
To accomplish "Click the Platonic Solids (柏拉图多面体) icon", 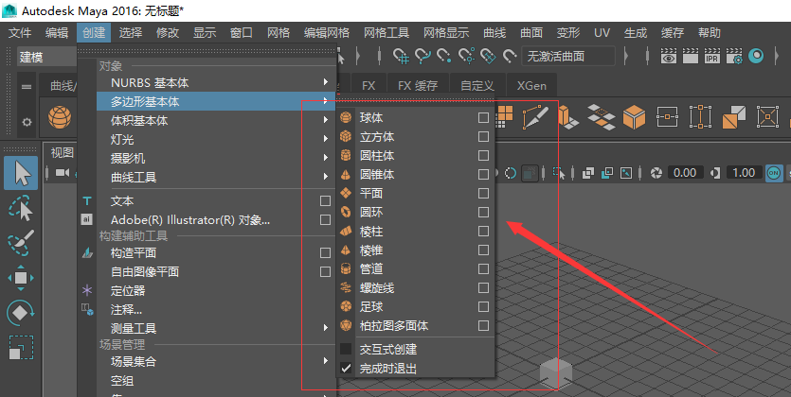I will tap(346, 325).
